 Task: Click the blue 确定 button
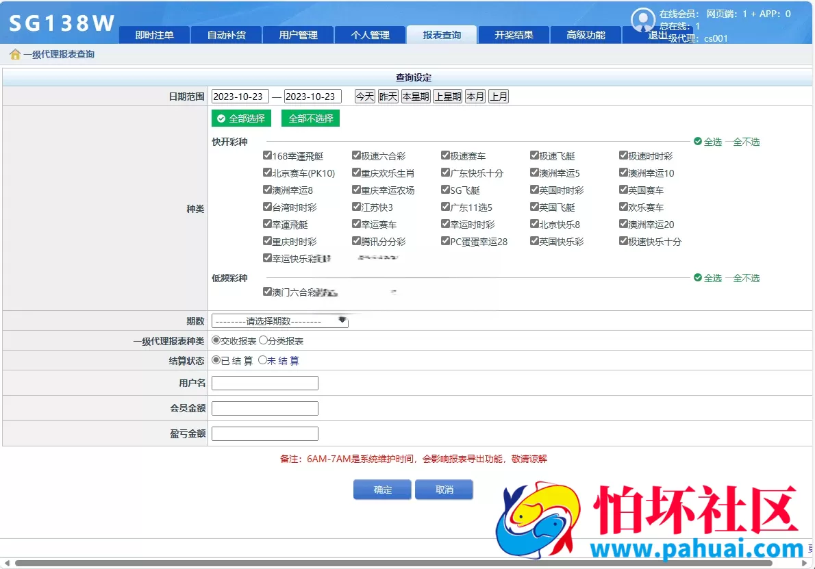383,490
